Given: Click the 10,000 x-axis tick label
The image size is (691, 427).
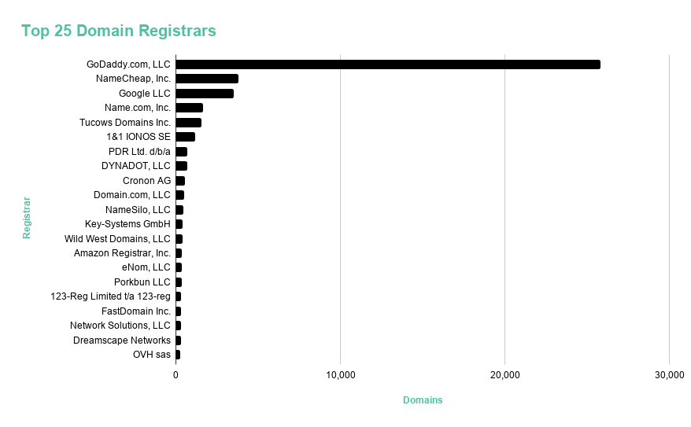Looking at the screenshot, I should click(340, 376).
